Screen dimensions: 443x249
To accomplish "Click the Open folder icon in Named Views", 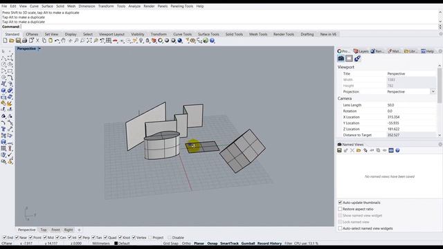I will (x=359, y=151).
